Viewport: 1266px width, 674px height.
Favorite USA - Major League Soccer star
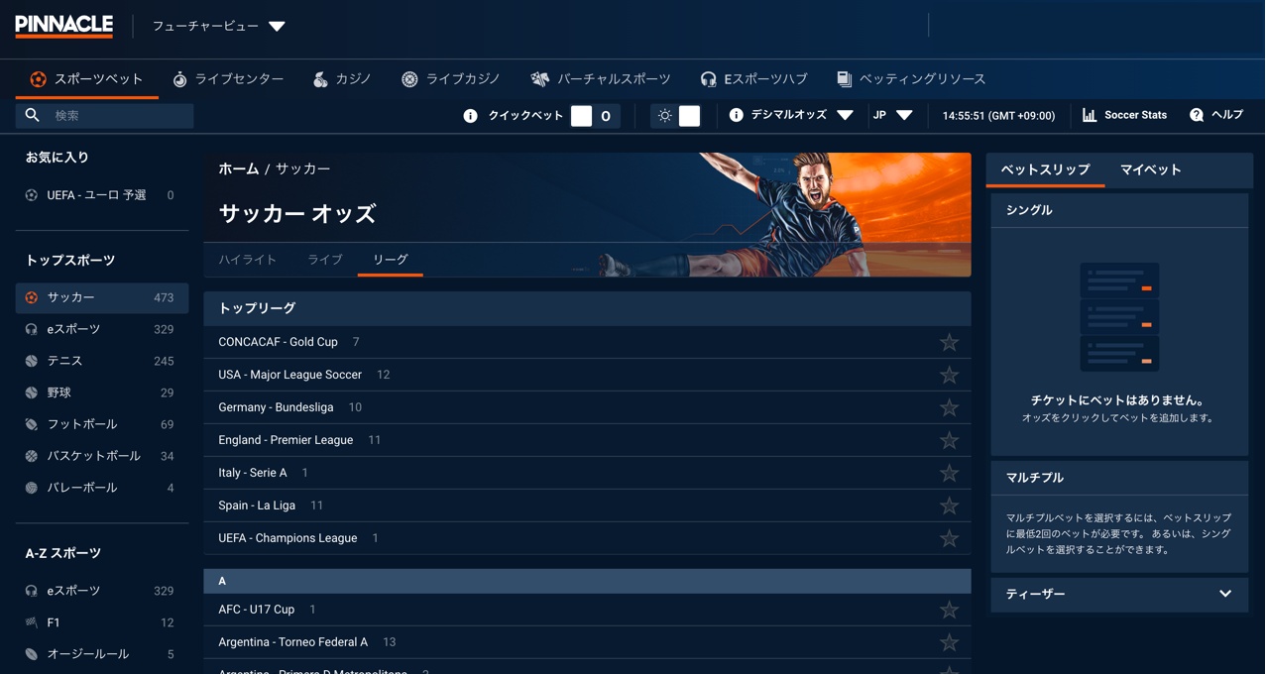(949, 375)
